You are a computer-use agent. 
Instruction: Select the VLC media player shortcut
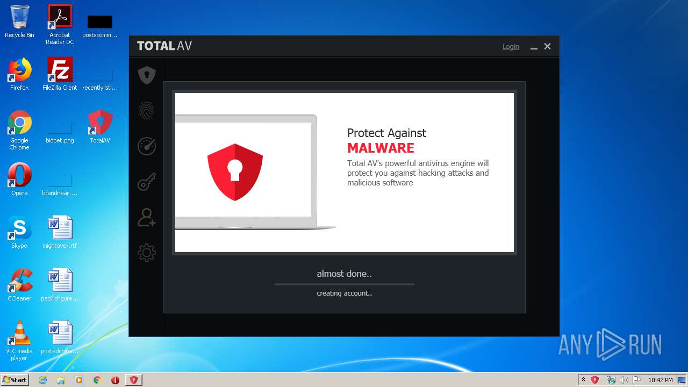(x=19, y=341)
